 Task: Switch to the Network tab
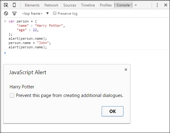[x=51, y=5]
